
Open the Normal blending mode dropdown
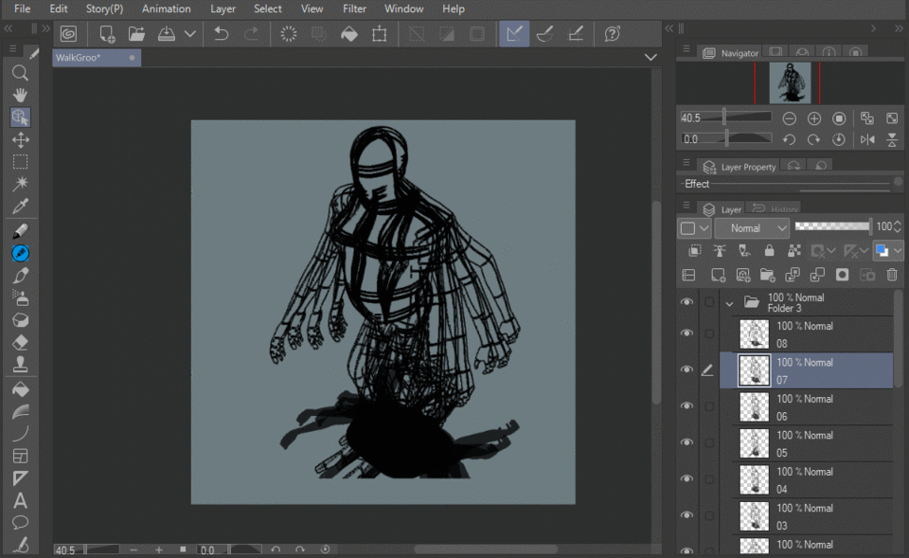752,228
